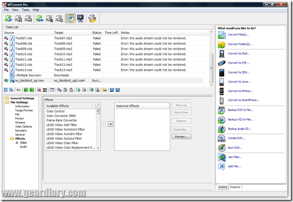
Task: Click the Backup Audio CD icon
Action: [x=222, y=129]
